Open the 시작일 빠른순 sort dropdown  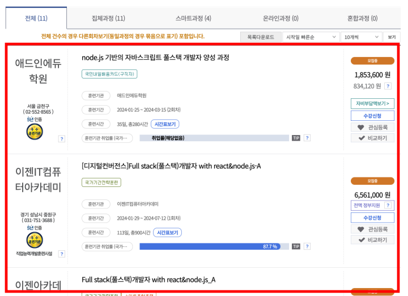click(311, 37)
